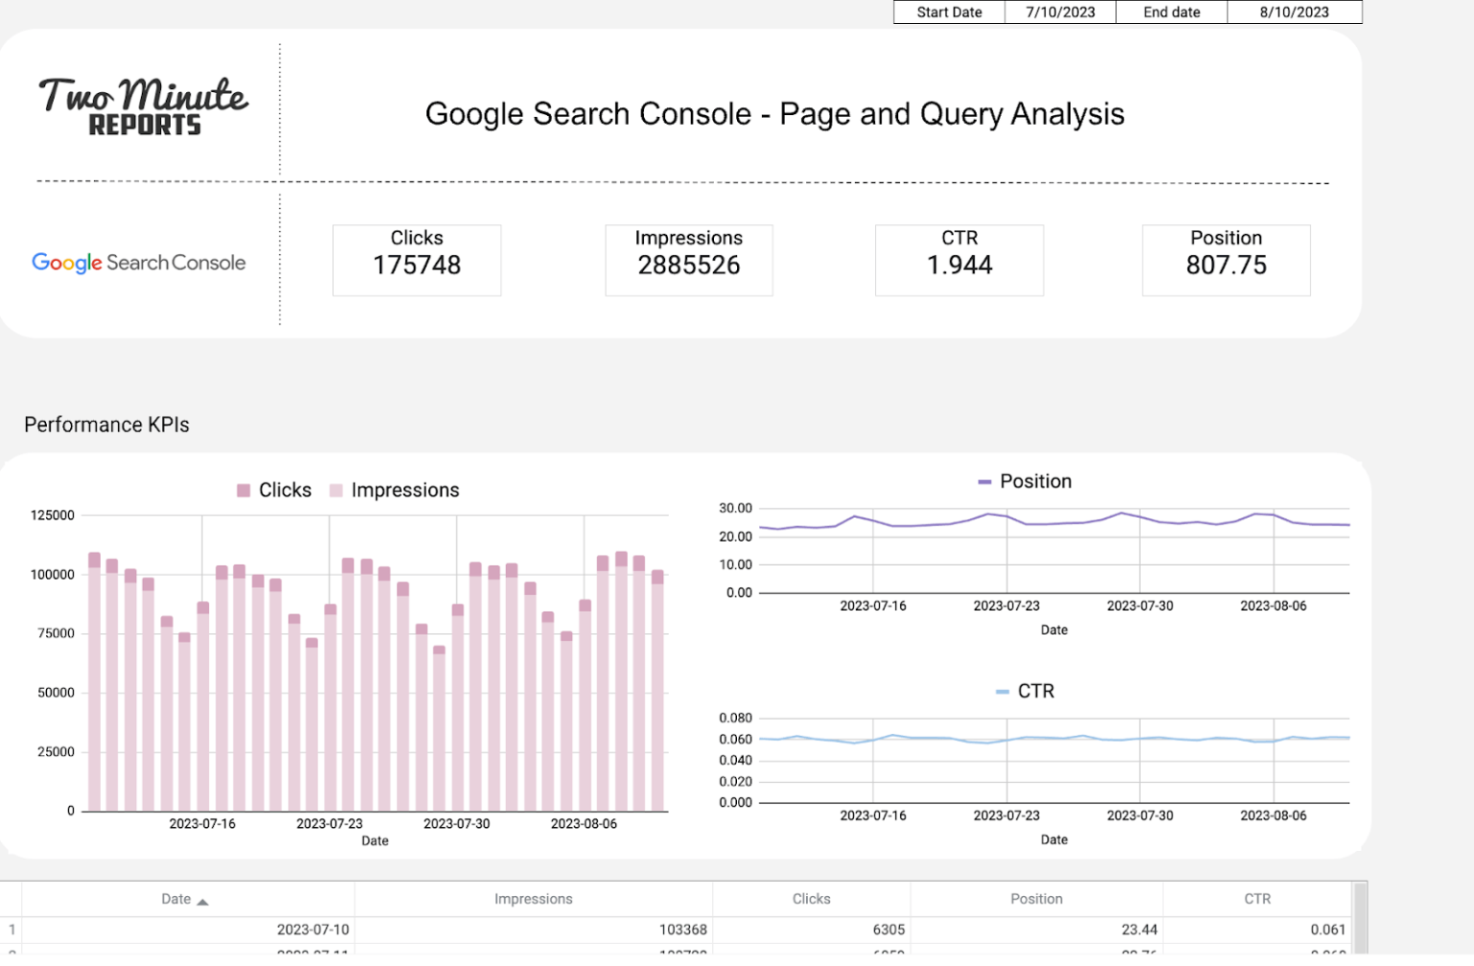
Task: Select the Clicks scorecard showing 175748
Action: coord(416,260)
